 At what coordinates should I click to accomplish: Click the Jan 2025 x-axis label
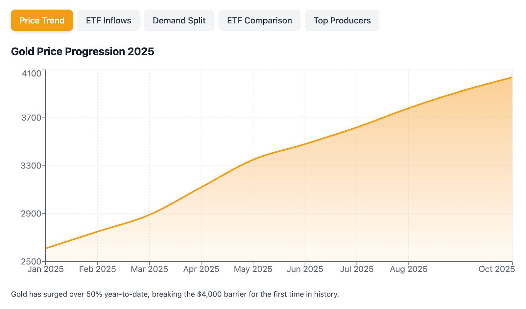46,269
